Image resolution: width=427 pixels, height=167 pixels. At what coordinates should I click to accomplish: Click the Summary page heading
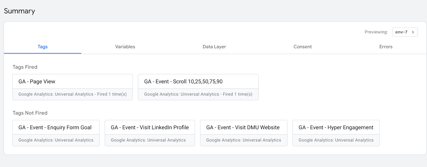click(x=19, y=11)
